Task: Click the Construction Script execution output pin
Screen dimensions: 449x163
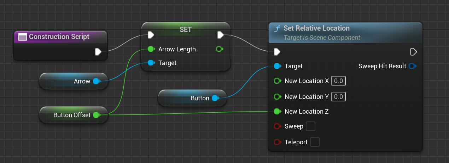Action: tap(98, 52)
